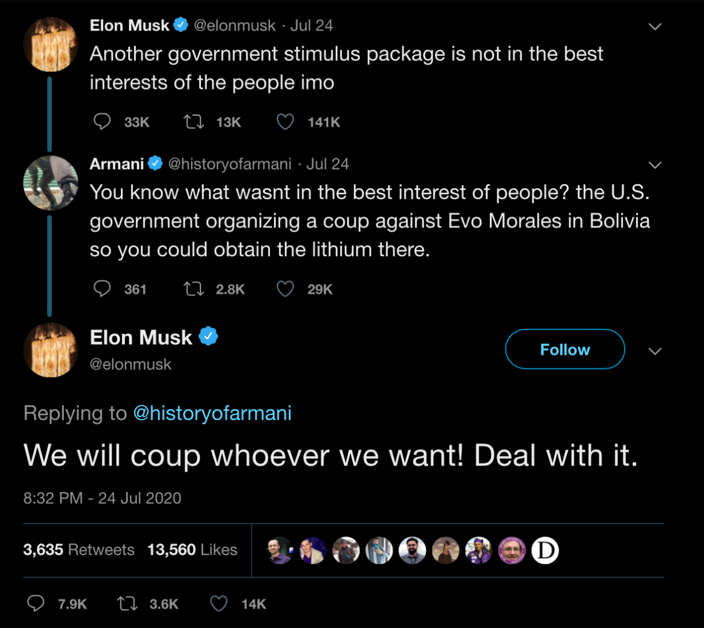Open the chevron menu beside the Follow button
The height and width of the screenshot is (628, 704).
pos(654,351)
